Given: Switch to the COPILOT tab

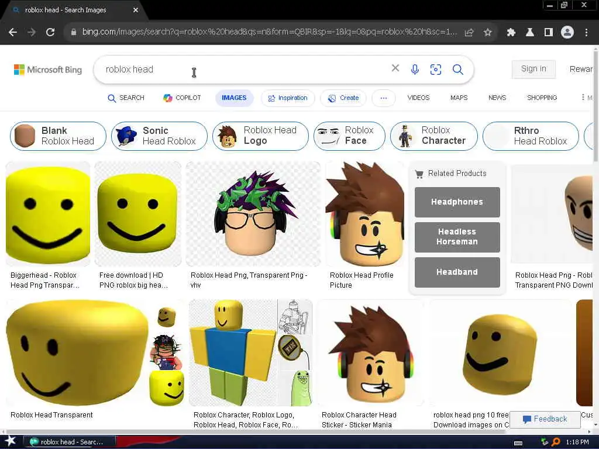Looking at the screenshot, I should [x=181, y=98].
